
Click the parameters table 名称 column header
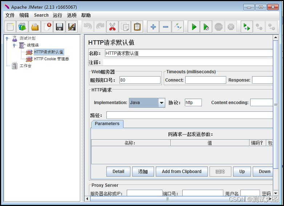click(x=131, y=143)
